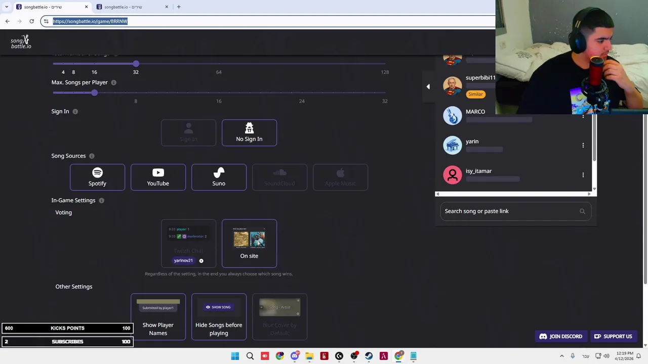
Task: Choose On site voting
Action: [249, 243]
